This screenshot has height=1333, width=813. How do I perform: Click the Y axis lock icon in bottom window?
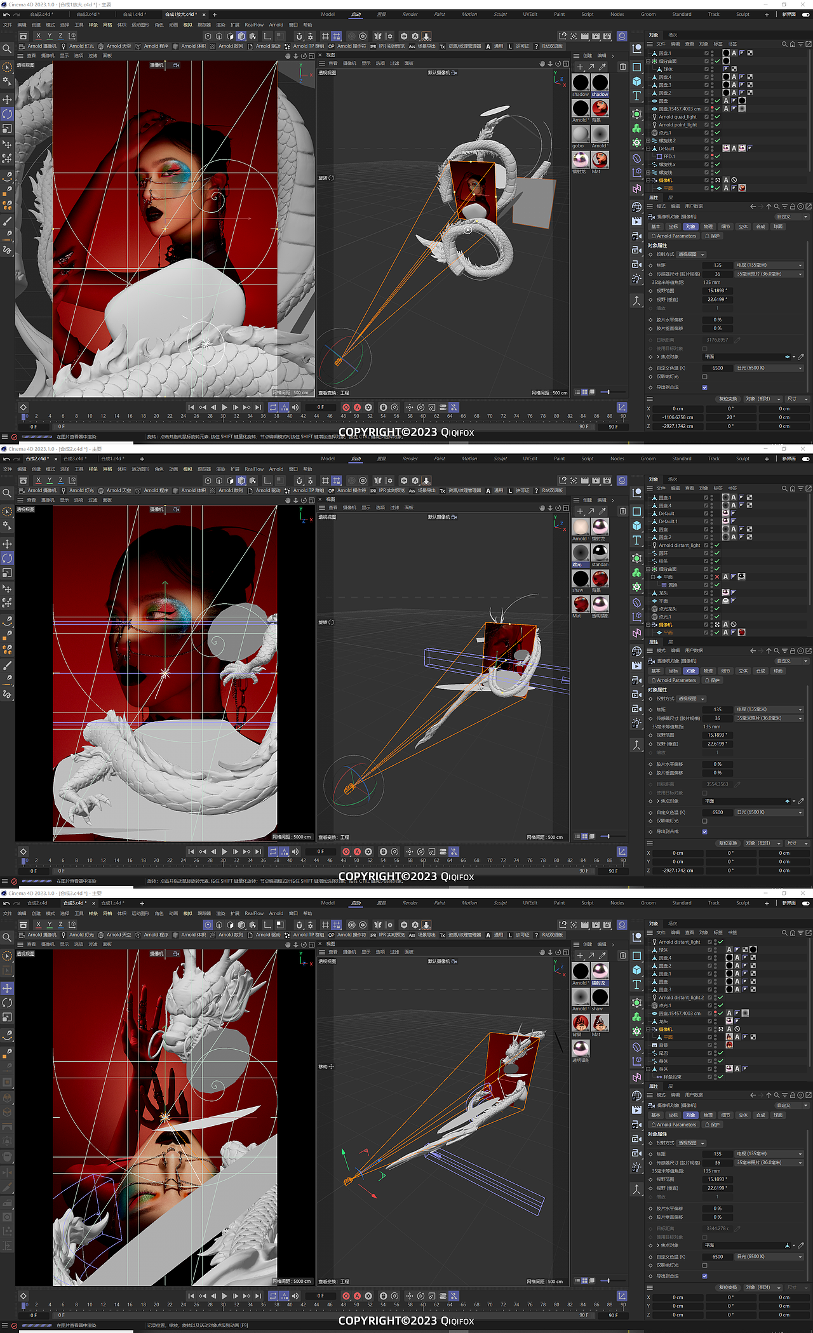[50, 925]
